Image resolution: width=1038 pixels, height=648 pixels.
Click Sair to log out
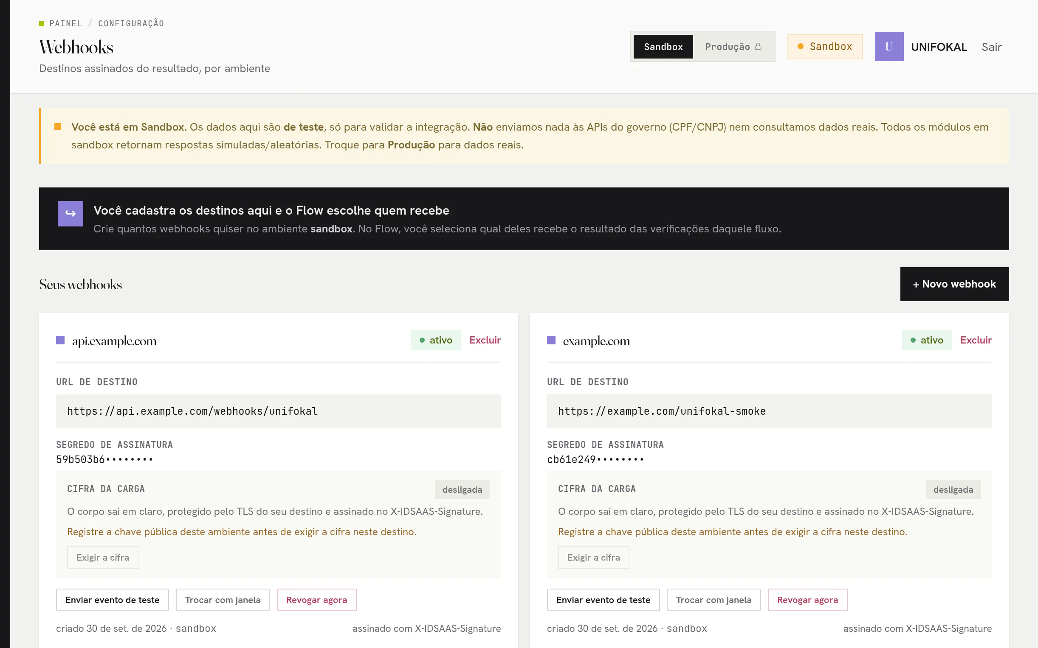pyautogui.click(x=991, y=47)
